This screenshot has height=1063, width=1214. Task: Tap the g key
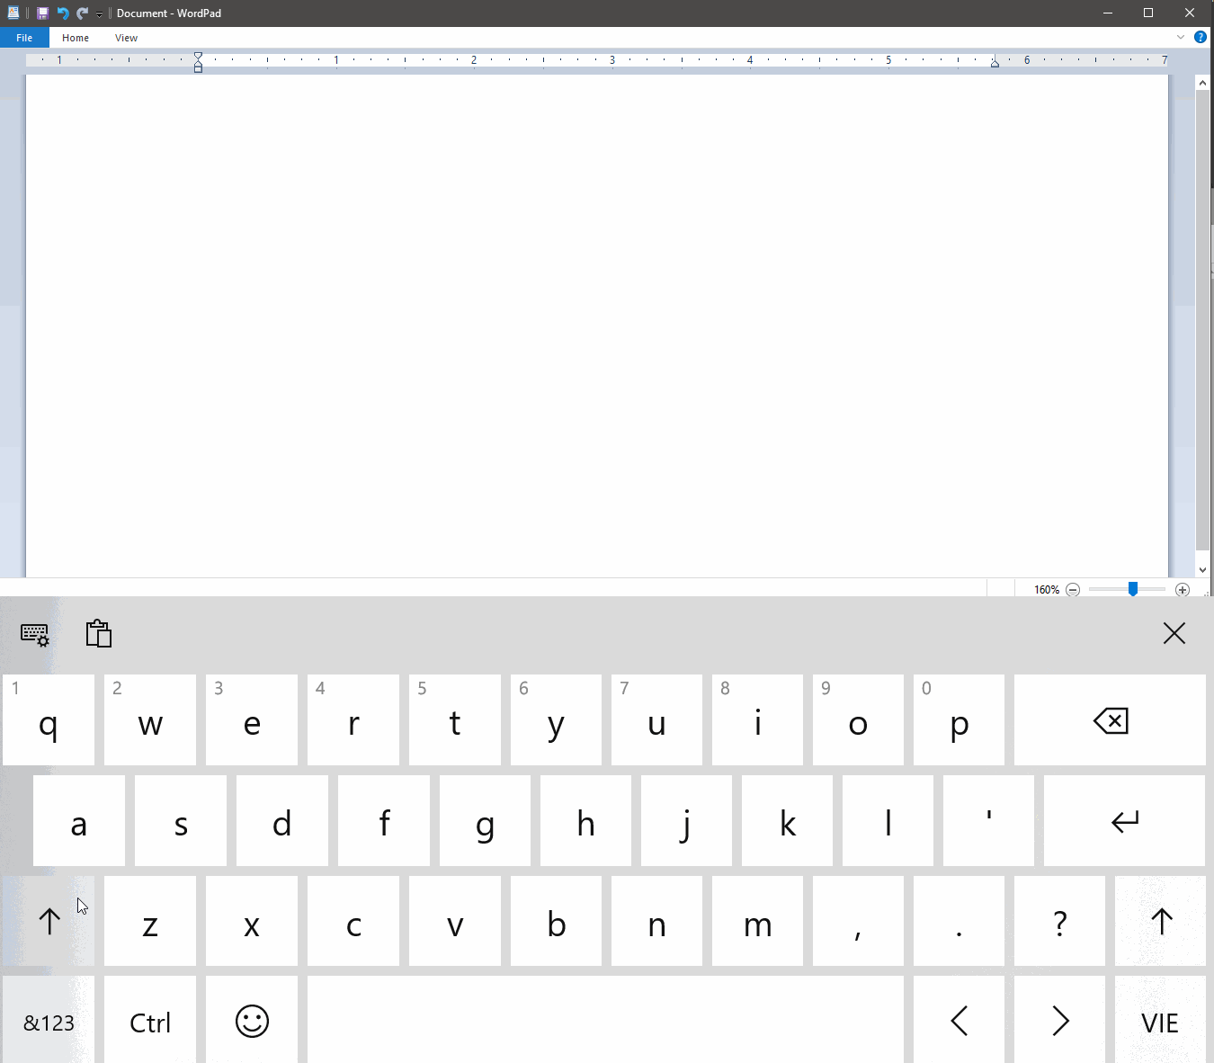(486, 821)
